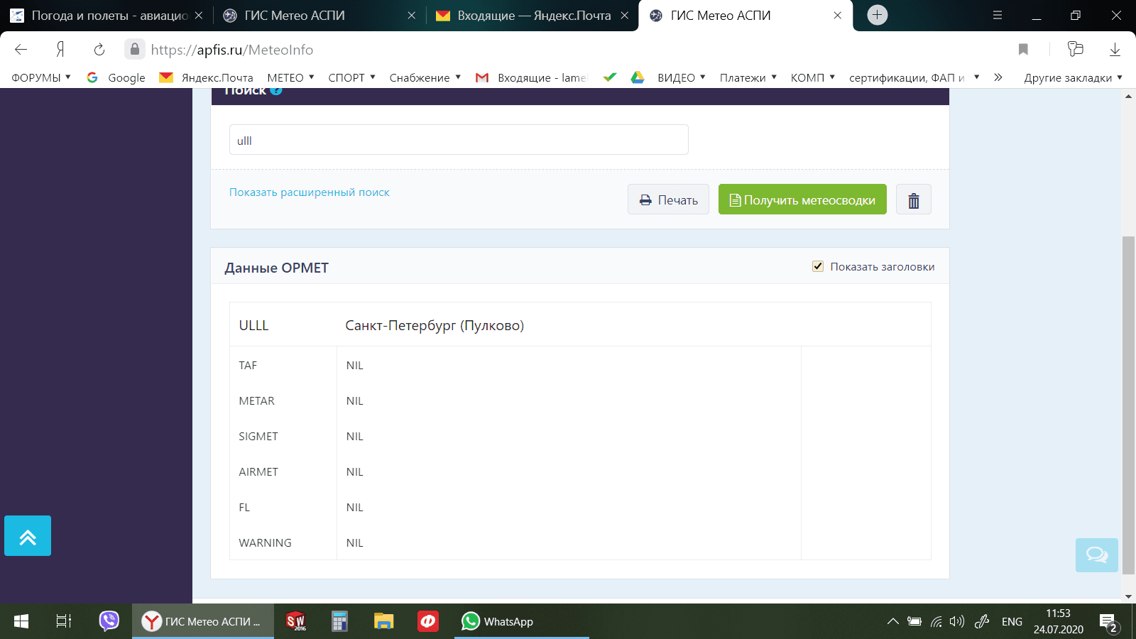Click the trash delete icon button
Viewport: 1136px width, 639px height.
tap(913, 200)
